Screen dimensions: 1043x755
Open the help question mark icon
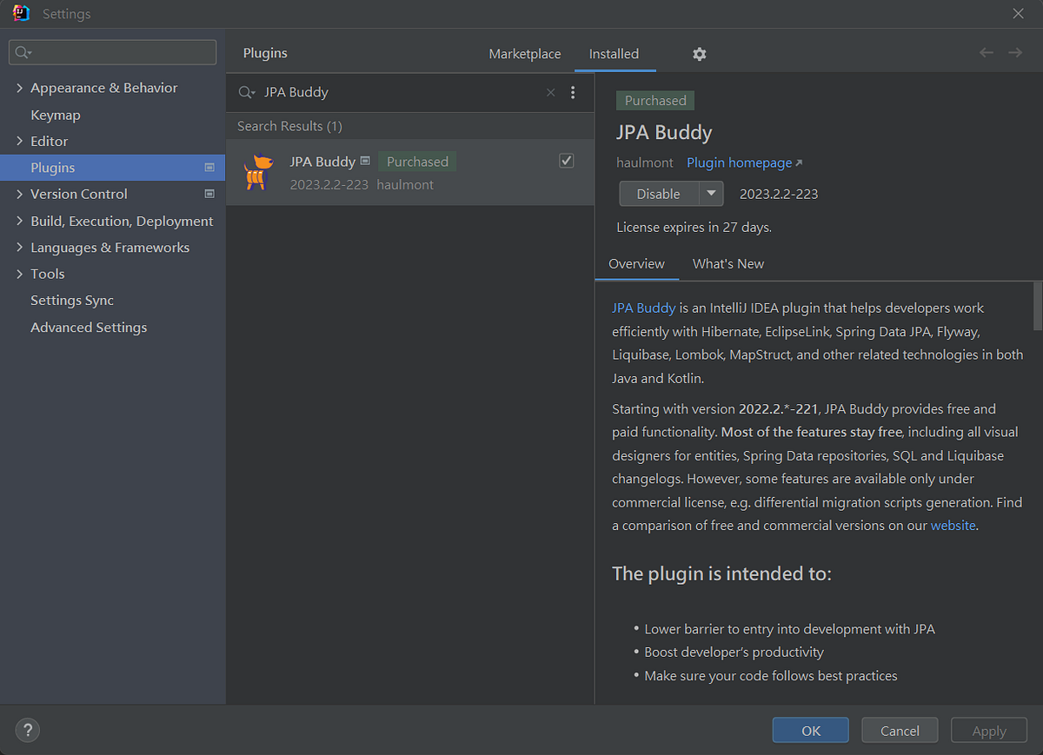(x=27, y=730)
